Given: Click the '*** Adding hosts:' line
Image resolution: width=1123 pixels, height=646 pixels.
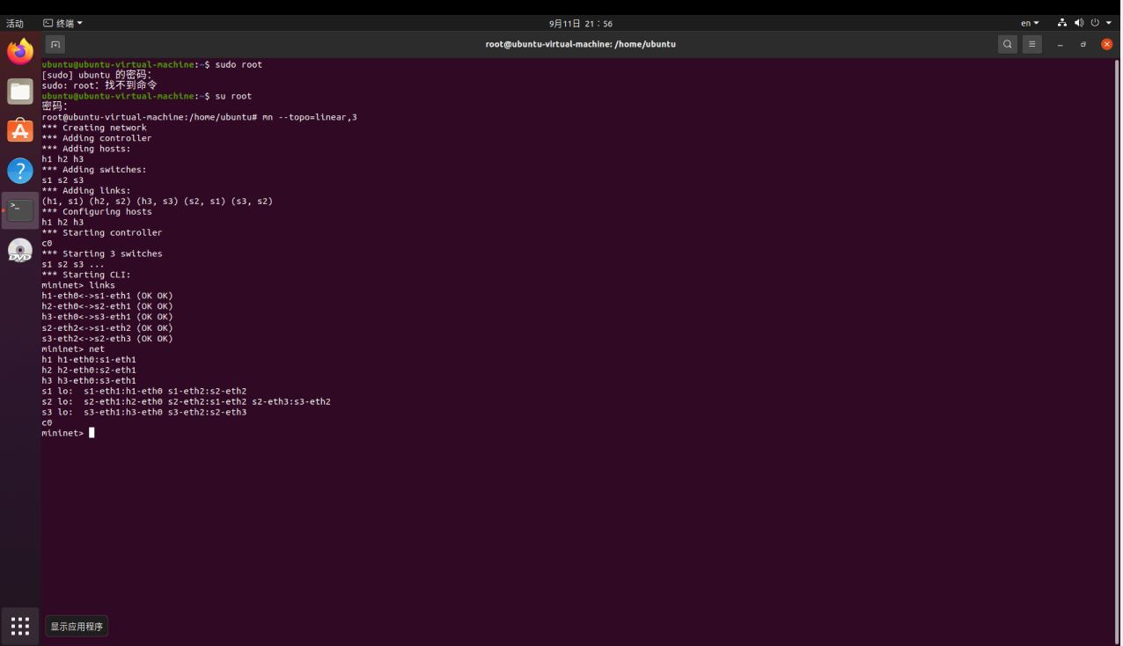Looking at the screenshot, I should [x=86, y=149].
